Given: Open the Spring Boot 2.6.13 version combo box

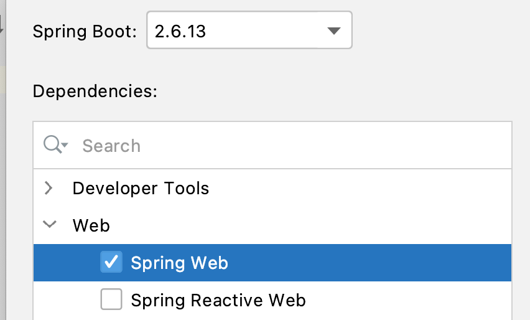Looking at the screenshot, I should coord(249,31).
